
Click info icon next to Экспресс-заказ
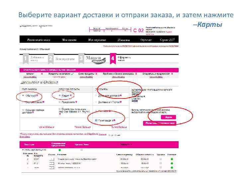(43, 102)
